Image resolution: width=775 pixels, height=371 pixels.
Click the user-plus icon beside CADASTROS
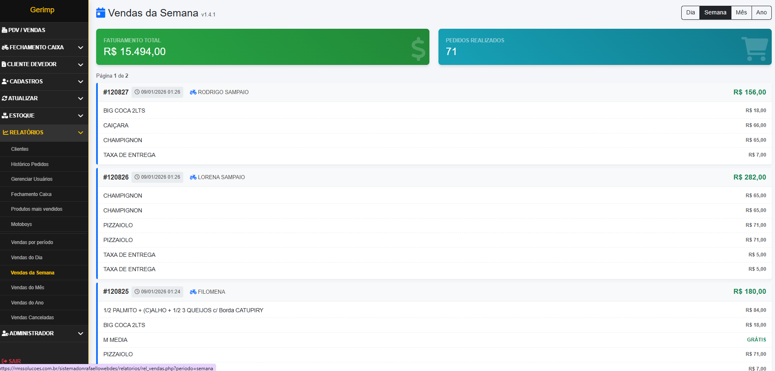(x=5, y=81)
